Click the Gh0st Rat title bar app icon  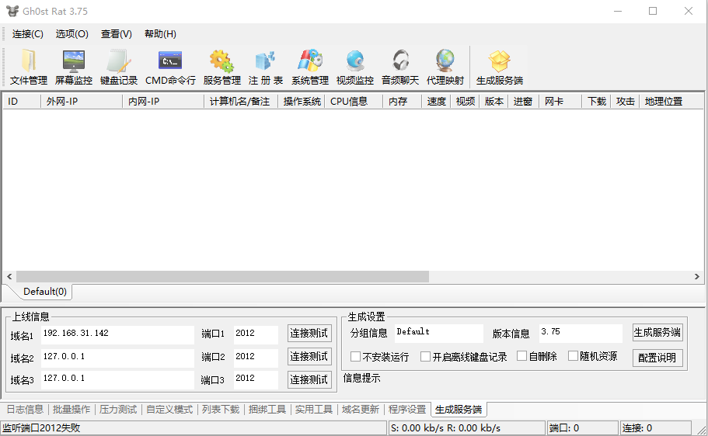(x=12, y=11)
